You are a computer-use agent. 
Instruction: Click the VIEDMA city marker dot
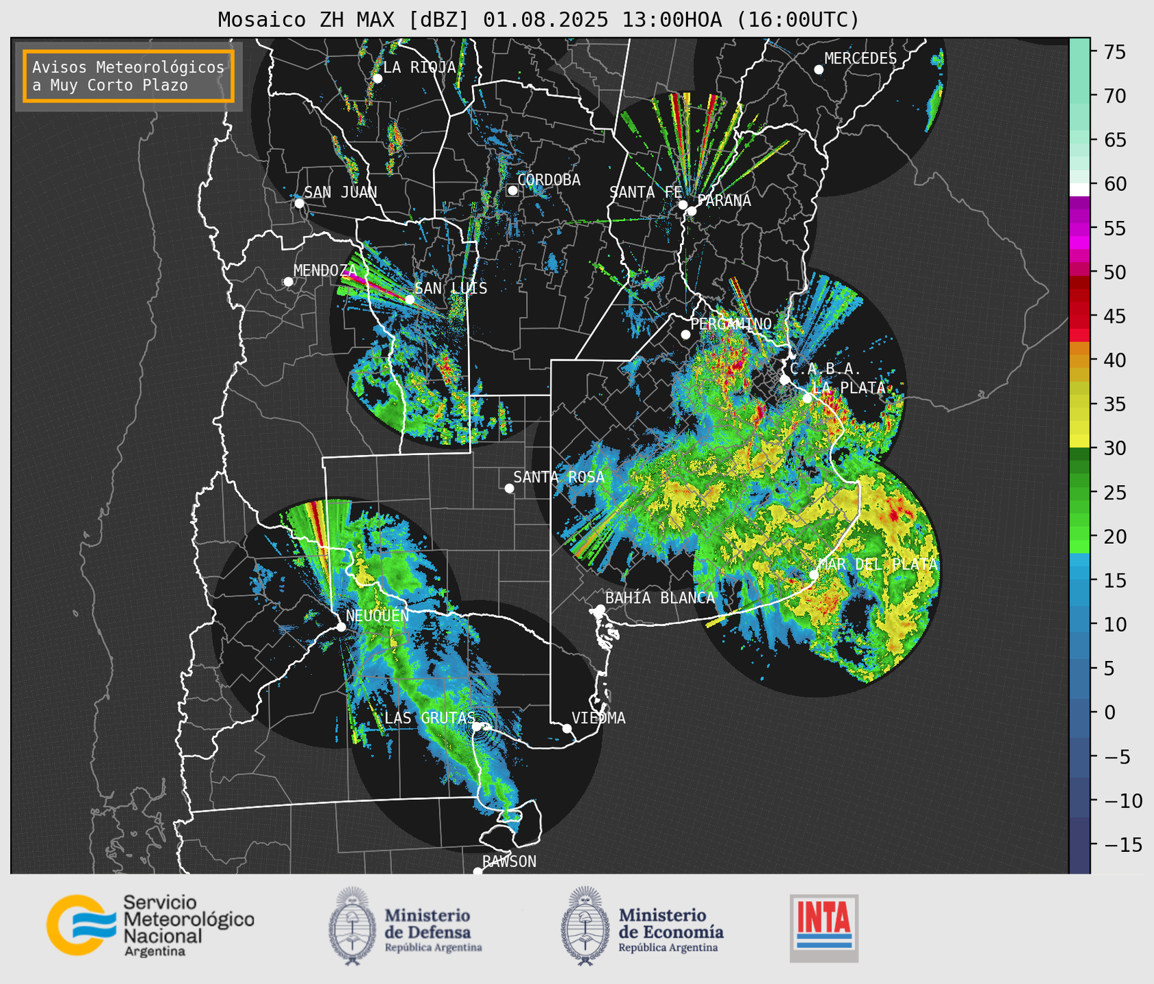[x=567, y=728]
